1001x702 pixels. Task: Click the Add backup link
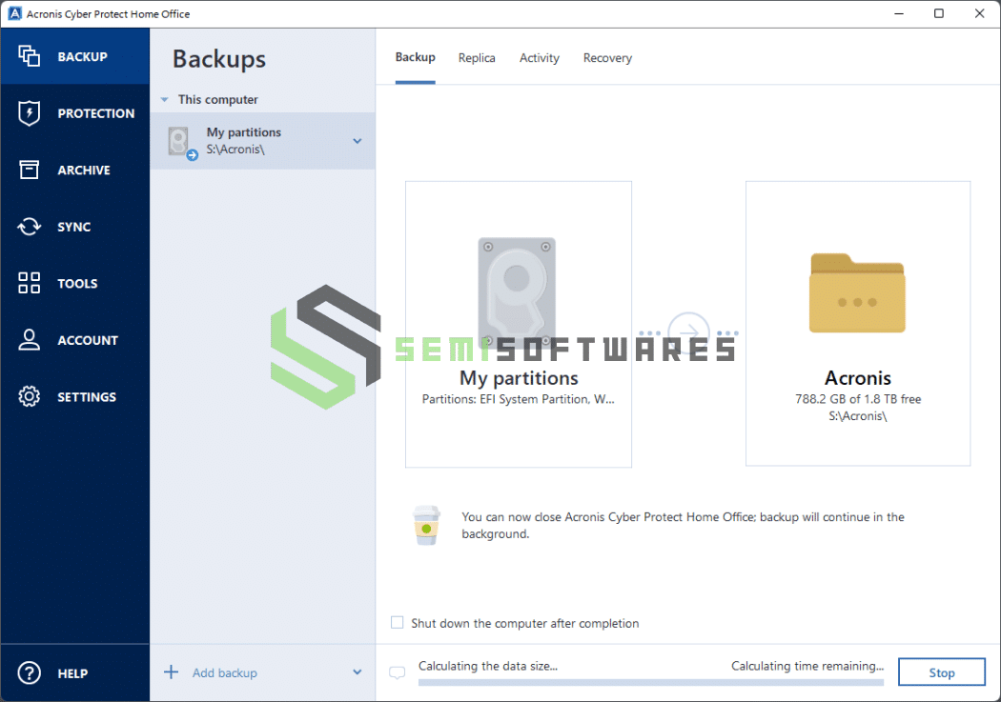click(225, 672)
